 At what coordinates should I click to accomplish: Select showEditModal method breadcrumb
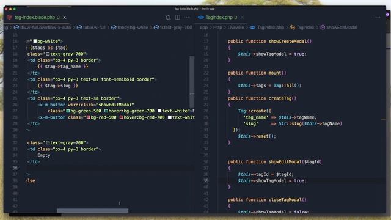(x=342, y=28)
